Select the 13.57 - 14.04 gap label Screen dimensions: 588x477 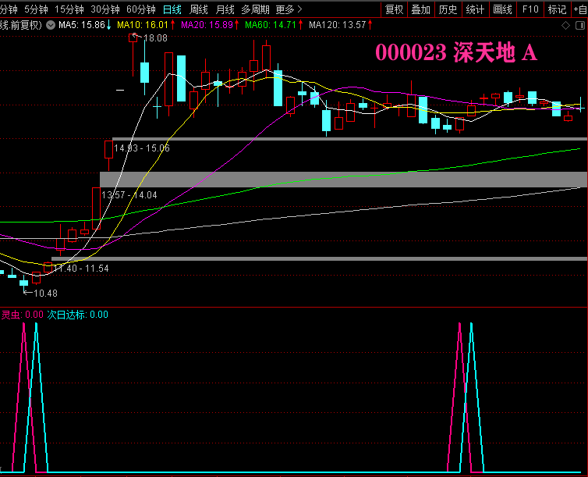129,195
